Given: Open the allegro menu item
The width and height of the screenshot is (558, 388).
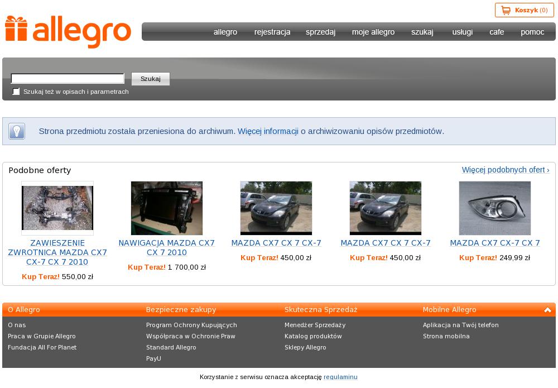Looking at the screenshot, I should click(x=225, y=32).
